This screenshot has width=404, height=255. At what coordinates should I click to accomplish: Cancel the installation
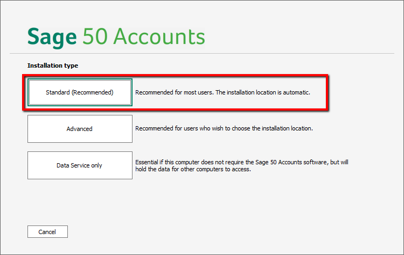(47, 231)
